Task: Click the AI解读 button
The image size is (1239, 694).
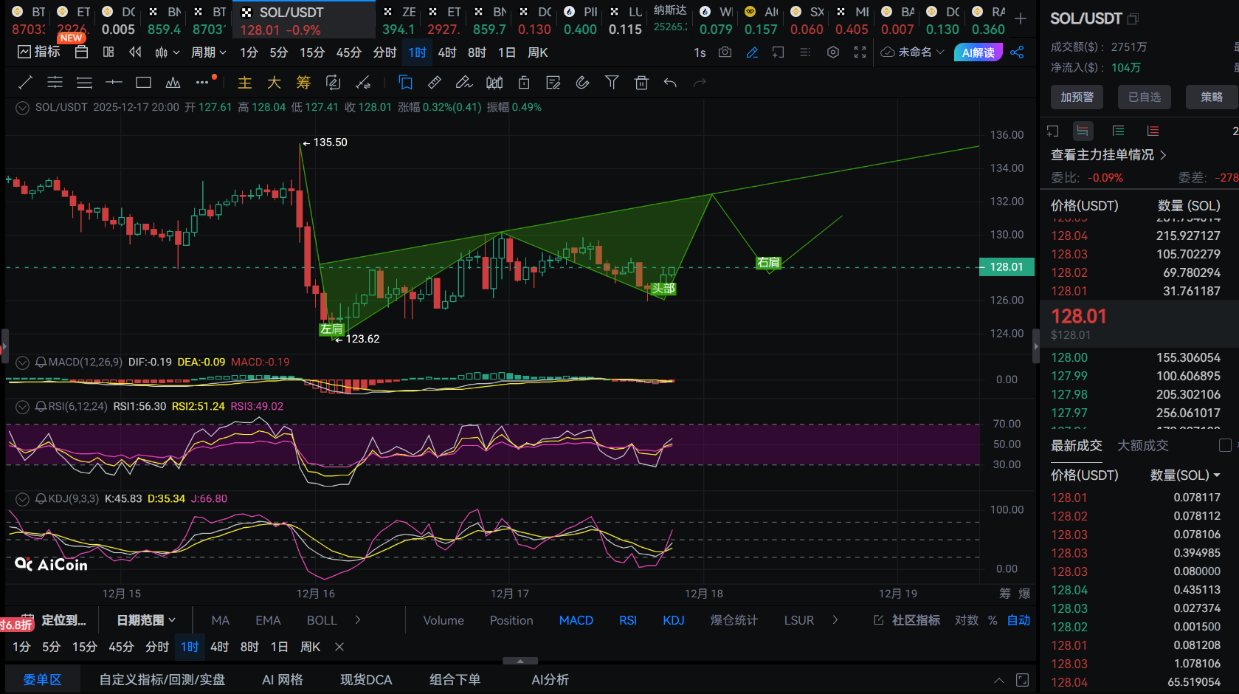Action: click(978, 52)
